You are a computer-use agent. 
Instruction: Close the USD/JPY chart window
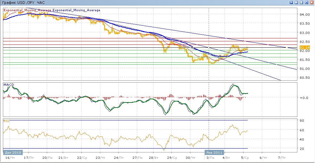click(x=312, y=2)
